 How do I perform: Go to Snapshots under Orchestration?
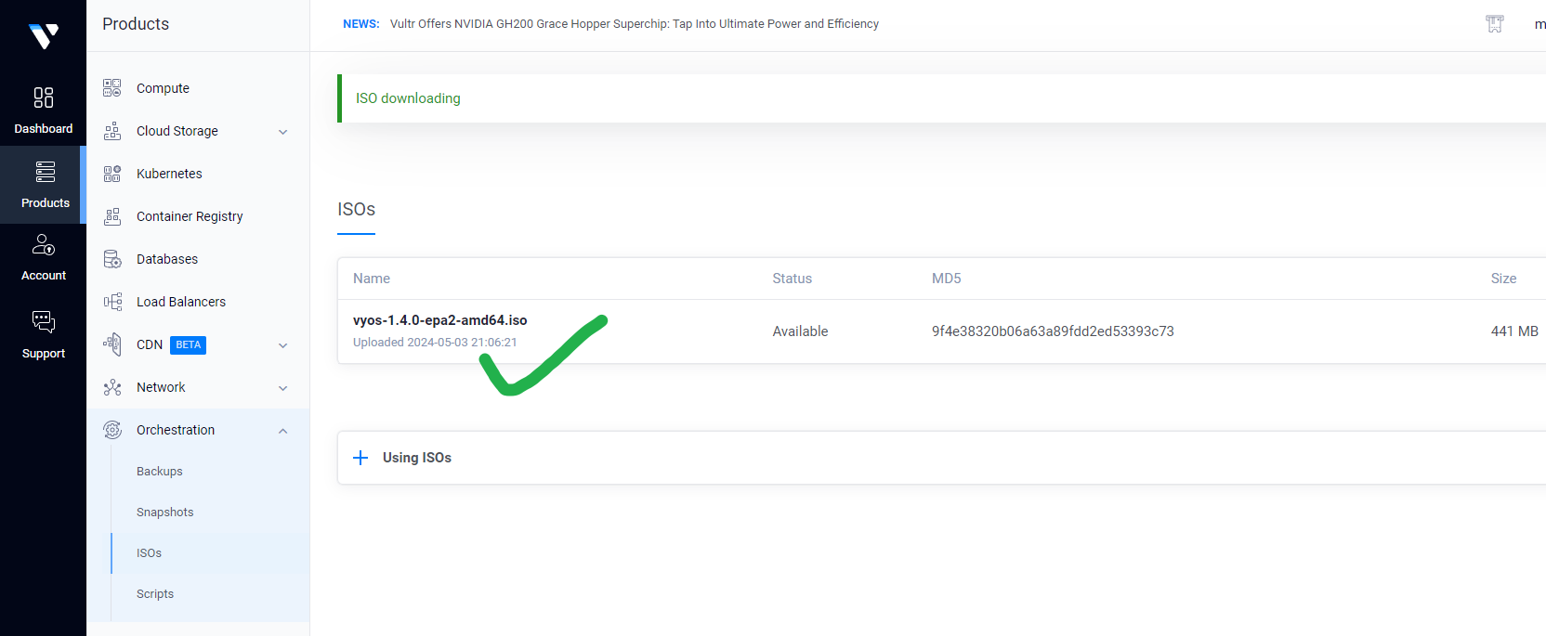pos(164,513)
